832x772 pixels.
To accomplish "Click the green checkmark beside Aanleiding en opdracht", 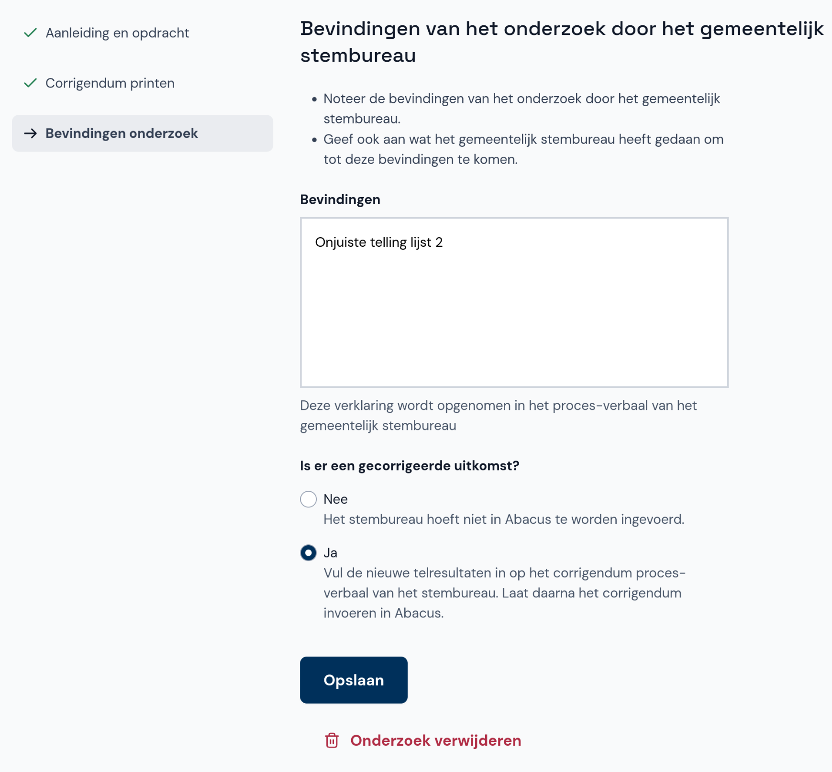I will click(x=30, y=32).
